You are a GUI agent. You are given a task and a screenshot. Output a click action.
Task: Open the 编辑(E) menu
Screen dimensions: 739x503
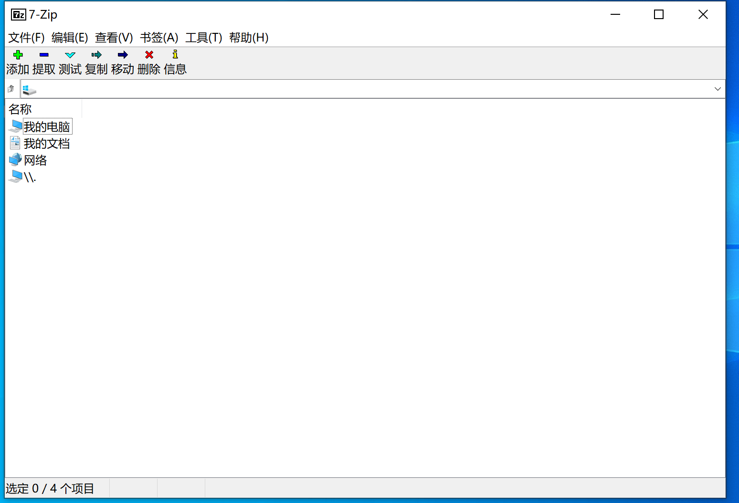coord(70,38)
